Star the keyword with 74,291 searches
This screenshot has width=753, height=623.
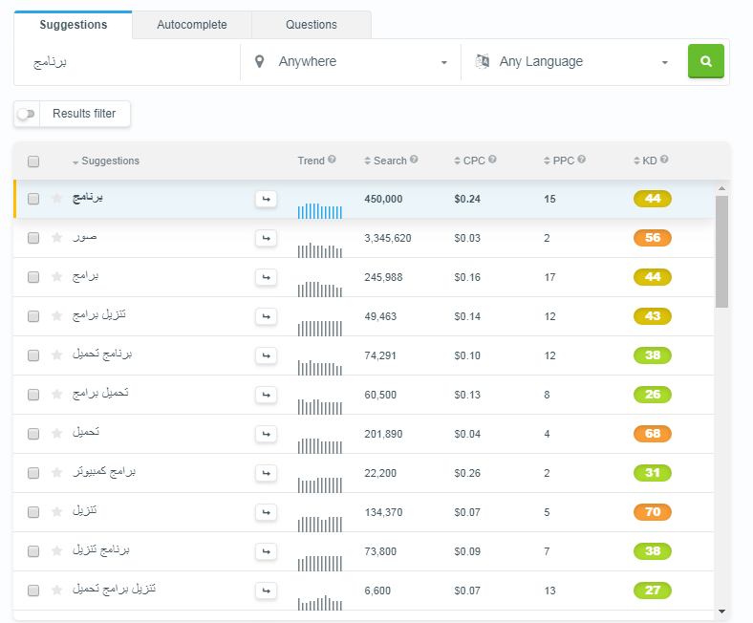(56, 355)
